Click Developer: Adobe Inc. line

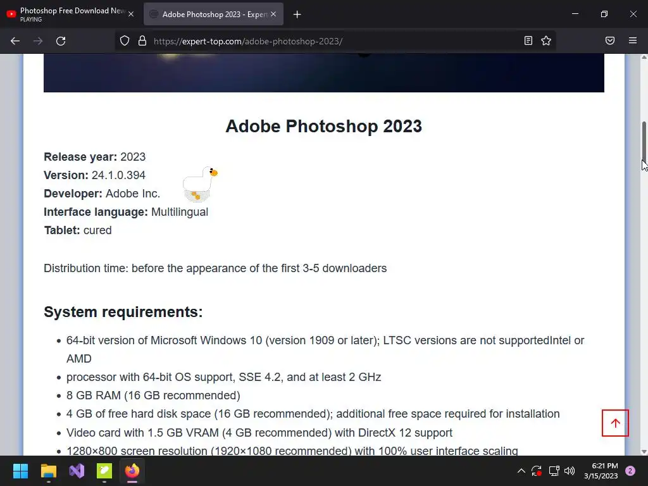[102, 194]
